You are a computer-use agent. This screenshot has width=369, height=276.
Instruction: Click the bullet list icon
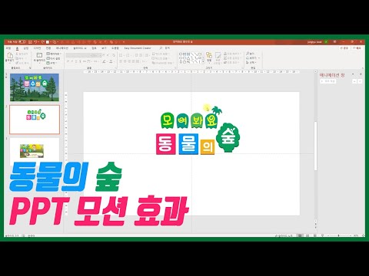click(x=121, y=55)
